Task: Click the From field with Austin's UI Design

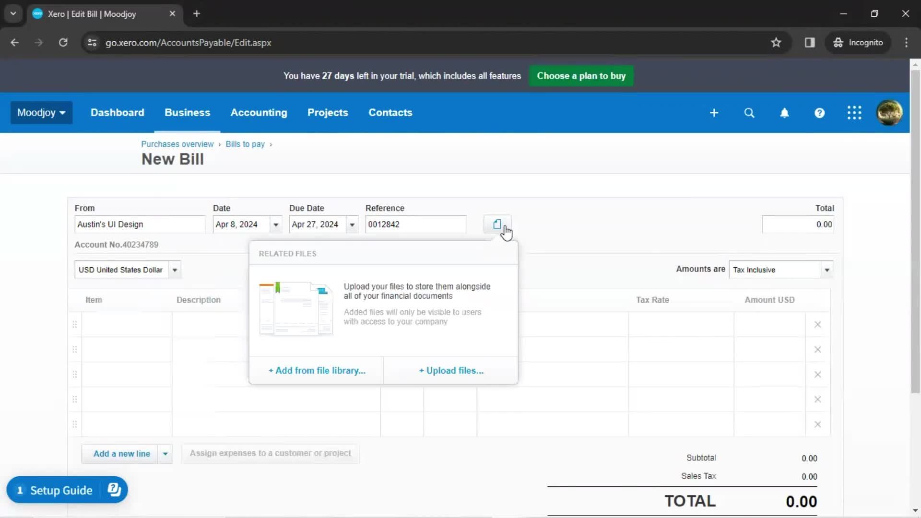Action: click(140, 224)
